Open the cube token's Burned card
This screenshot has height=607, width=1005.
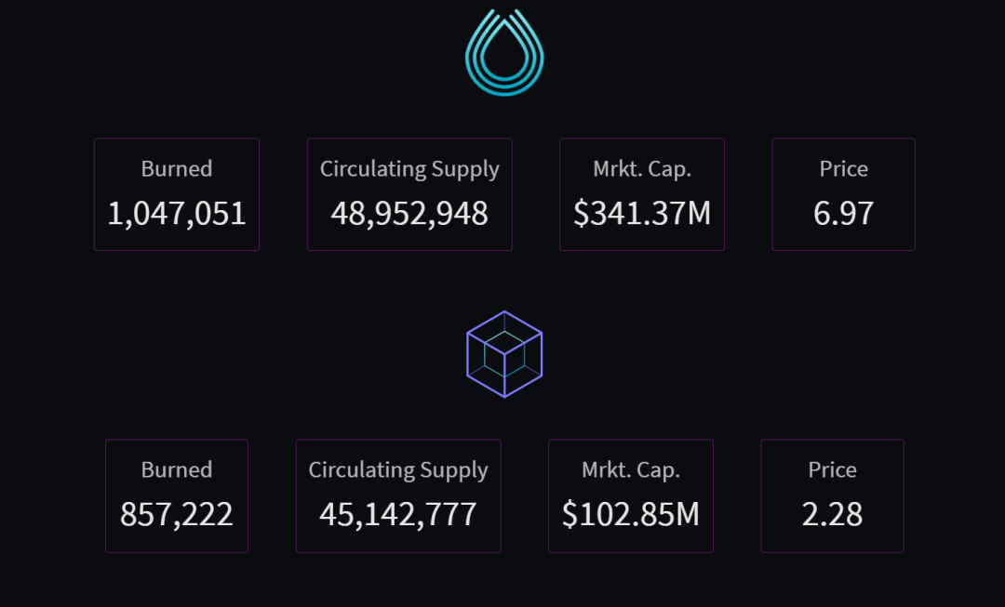point(177,495)
